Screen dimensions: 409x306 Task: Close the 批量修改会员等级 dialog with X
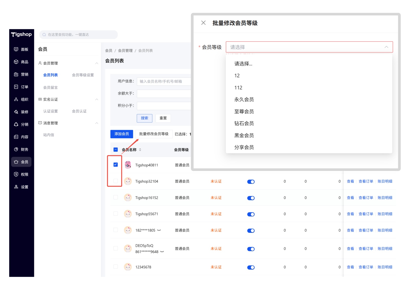203,23
